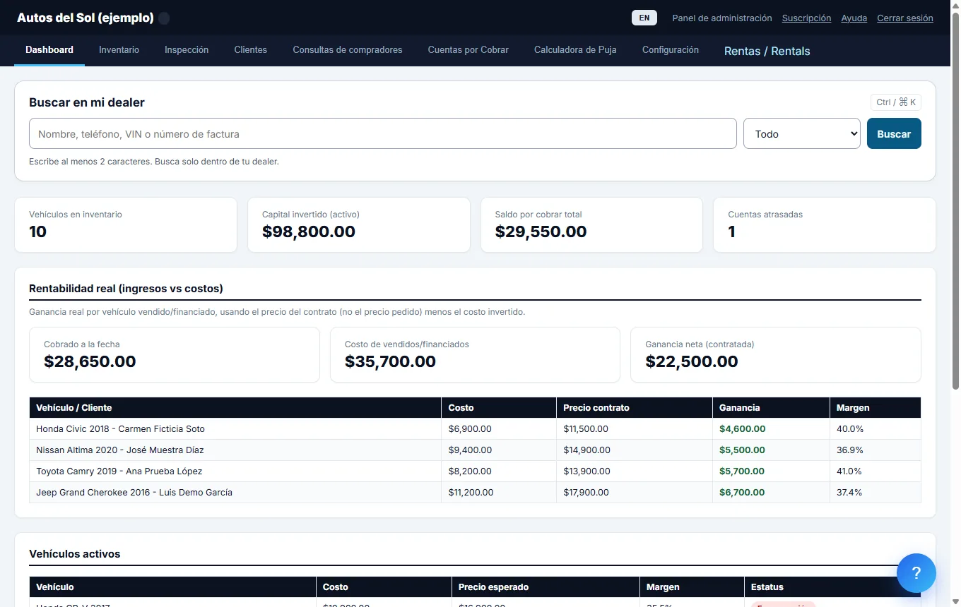Focus the dealer search input field

[383, 133]
